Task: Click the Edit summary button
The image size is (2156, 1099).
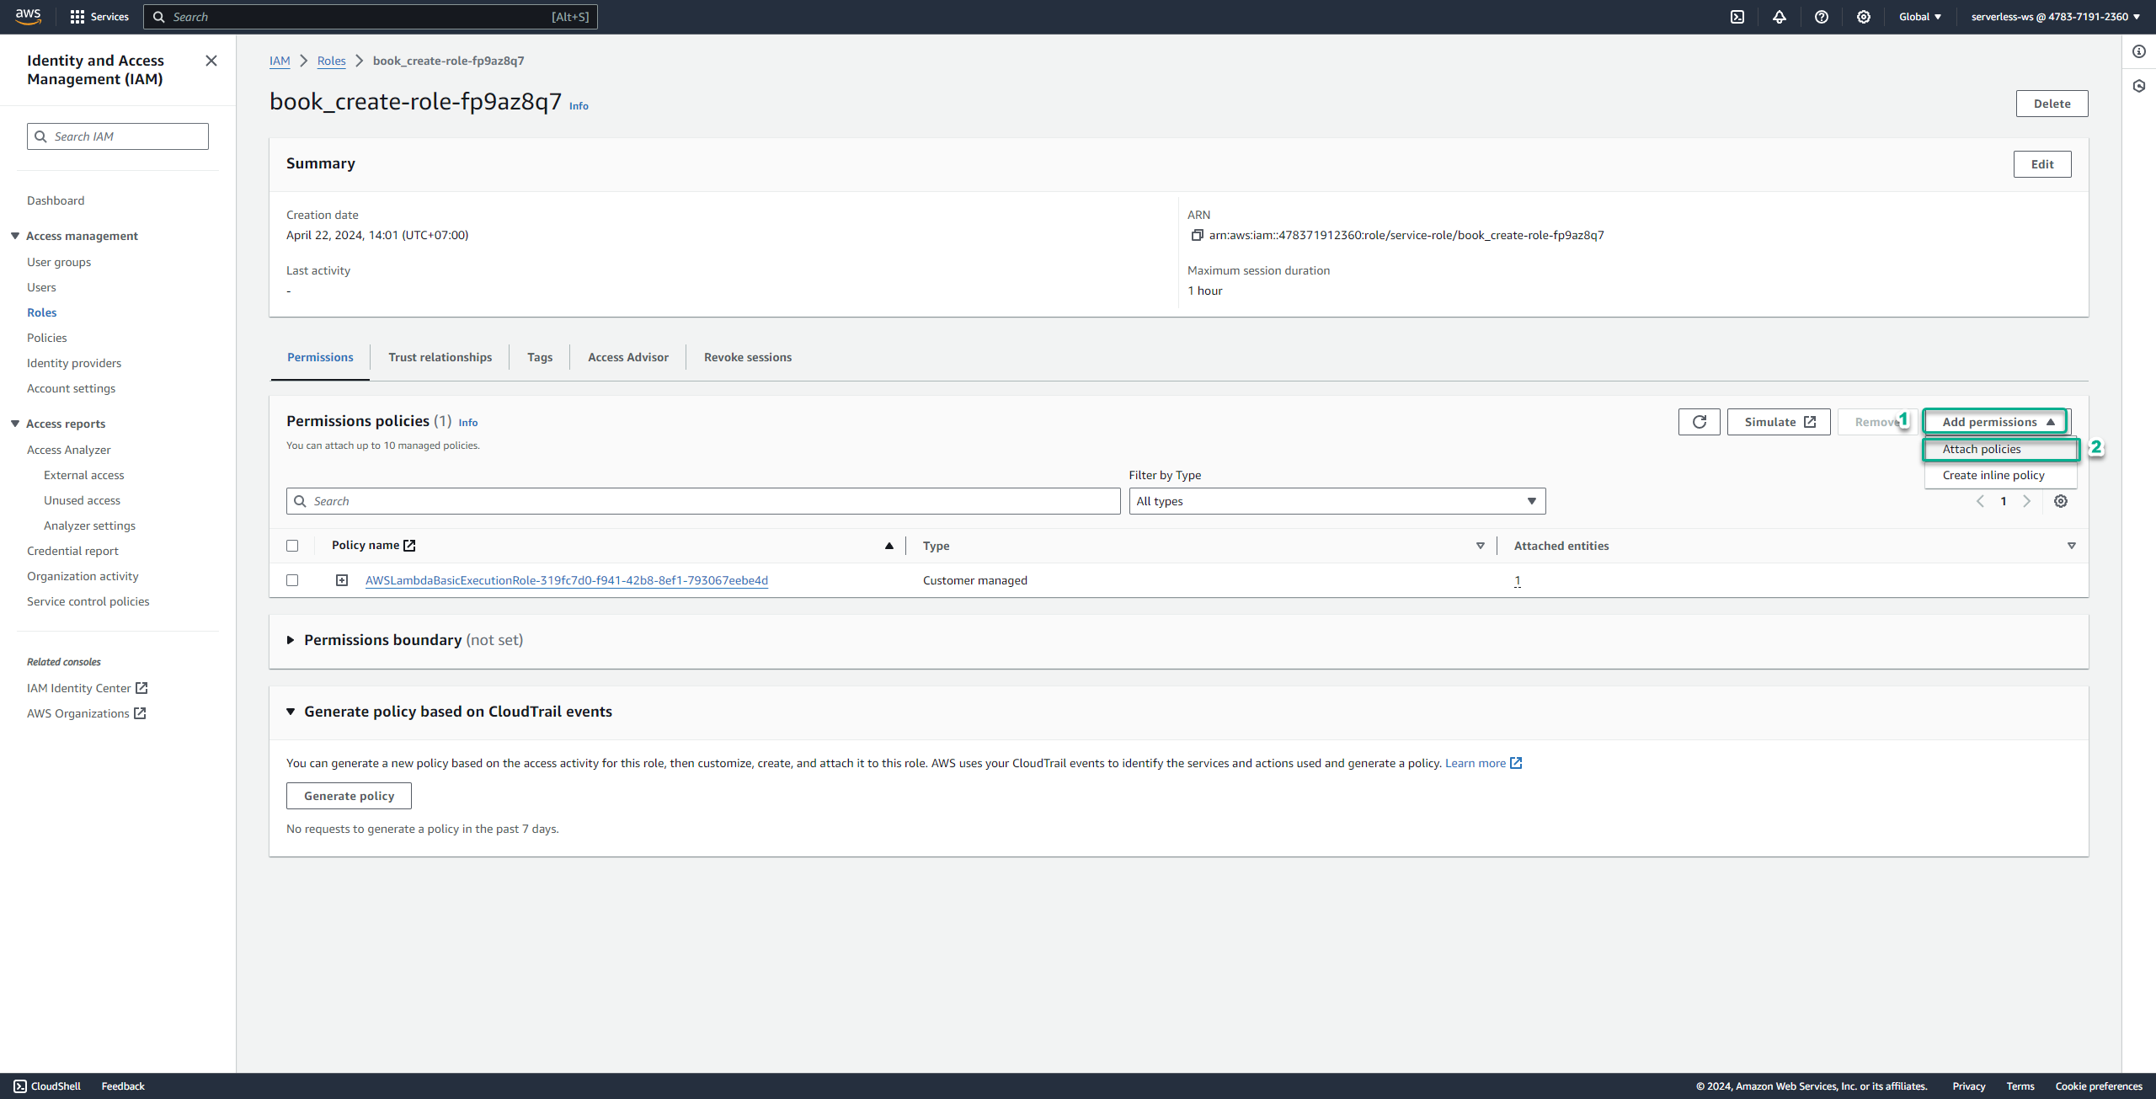Action: (2042, 164)
